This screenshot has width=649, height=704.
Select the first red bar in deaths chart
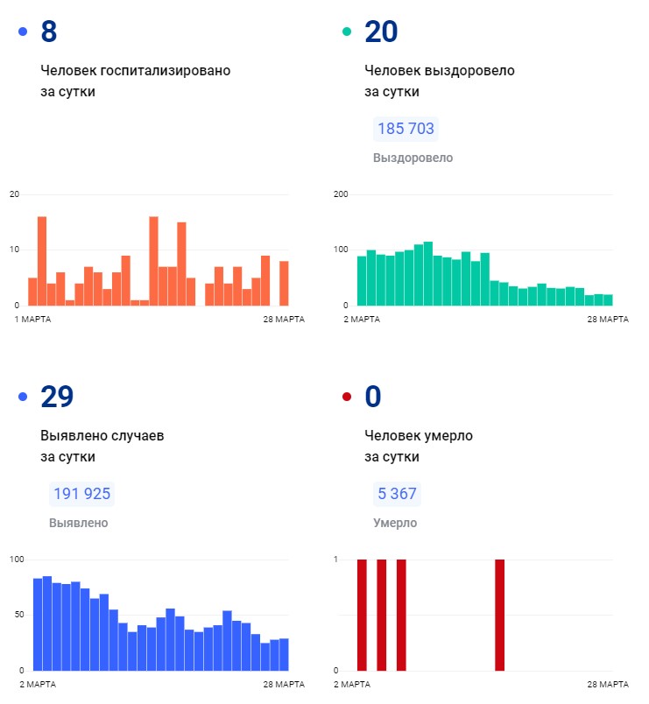362,615
